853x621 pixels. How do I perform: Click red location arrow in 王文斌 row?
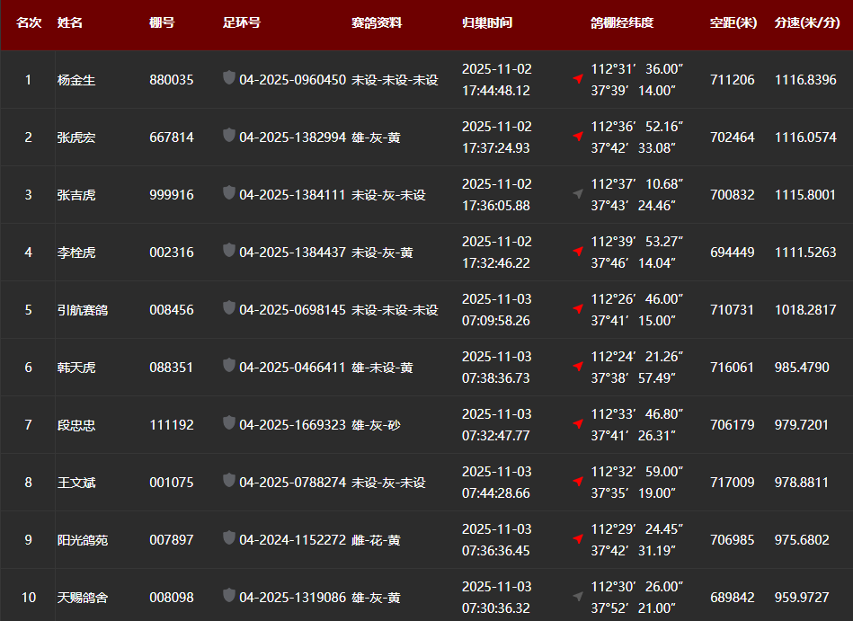(x=578, y=482)
